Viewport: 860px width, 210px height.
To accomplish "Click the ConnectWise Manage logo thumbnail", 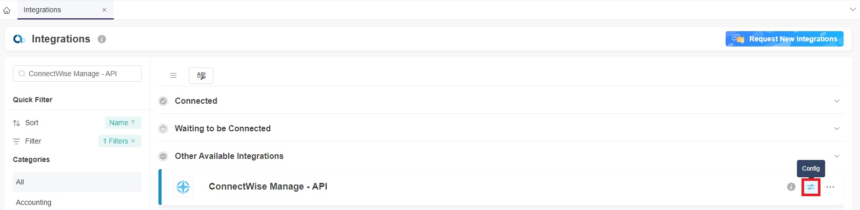I will [x=183, y=187].
